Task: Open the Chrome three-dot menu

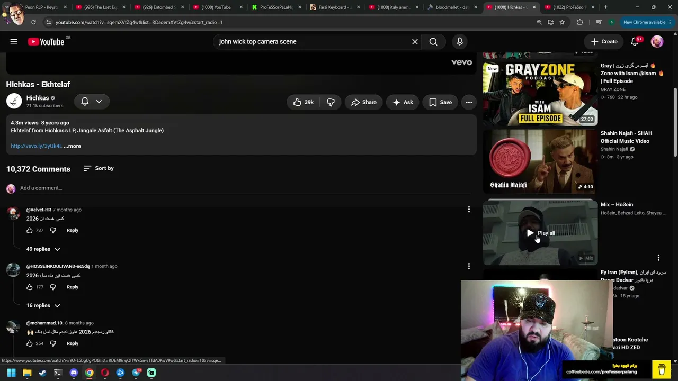Action: tap(670, 22)
